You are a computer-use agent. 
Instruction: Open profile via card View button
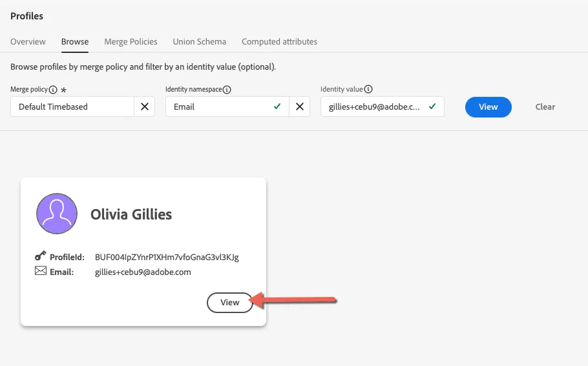(x=229, y=302)
